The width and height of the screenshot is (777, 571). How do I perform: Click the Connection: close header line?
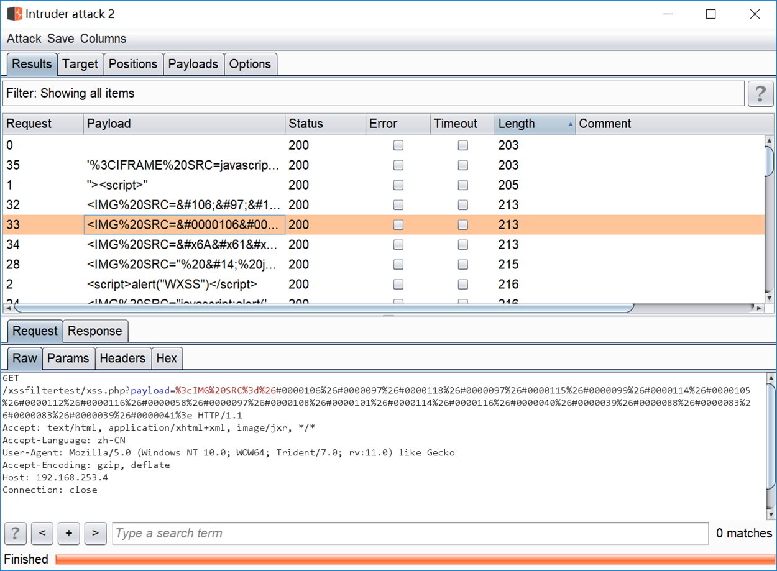pyautogui.click(x=50, y=490)
